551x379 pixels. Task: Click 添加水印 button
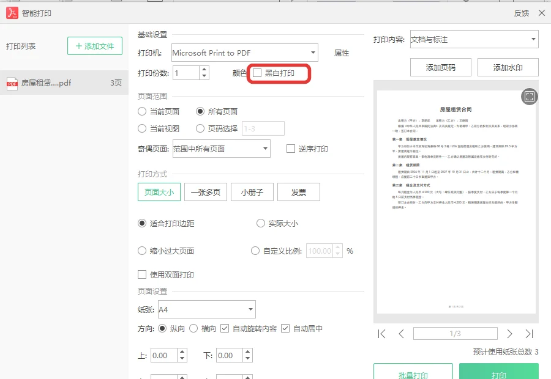(x=508, y=67)
